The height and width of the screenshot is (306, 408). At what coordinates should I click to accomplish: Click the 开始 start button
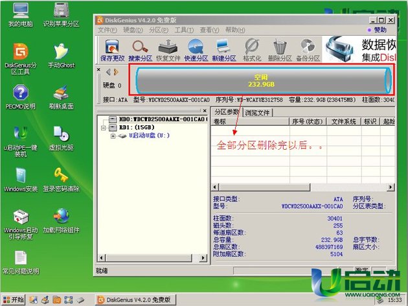(x=13, y=300)
